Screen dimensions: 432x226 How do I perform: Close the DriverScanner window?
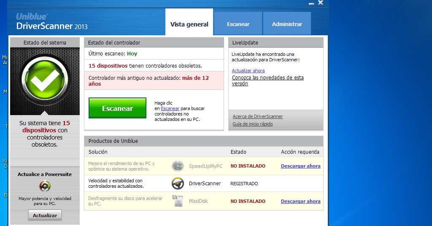(321, 3)
